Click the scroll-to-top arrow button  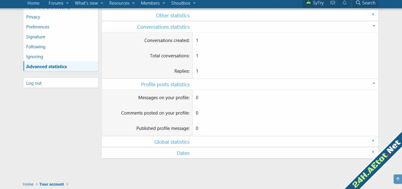coord(398,179)
